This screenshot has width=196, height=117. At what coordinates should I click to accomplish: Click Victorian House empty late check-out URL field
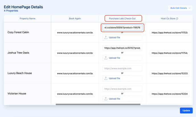(122, 89)
